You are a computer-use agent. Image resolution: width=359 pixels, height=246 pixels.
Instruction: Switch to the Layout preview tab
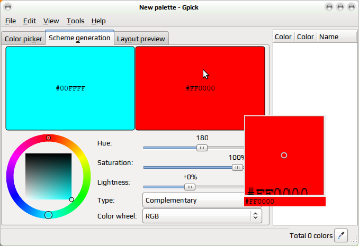[141, 39]
